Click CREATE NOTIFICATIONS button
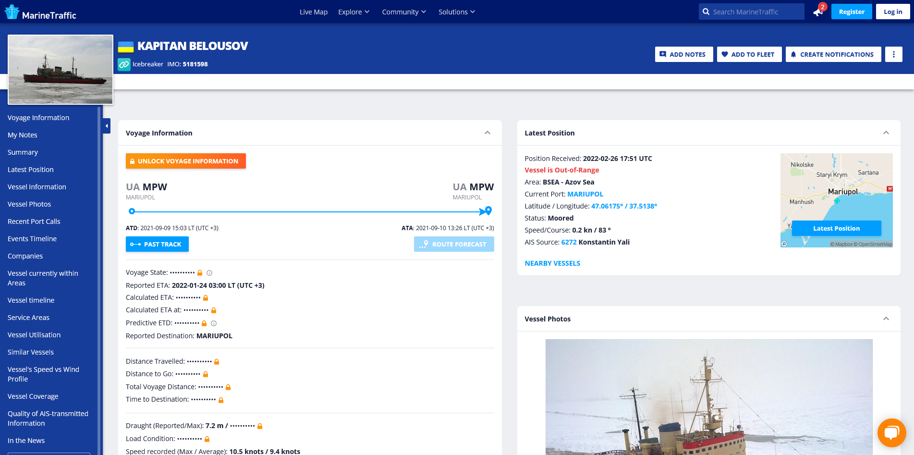The image size is (914, 455). point(833,54)
